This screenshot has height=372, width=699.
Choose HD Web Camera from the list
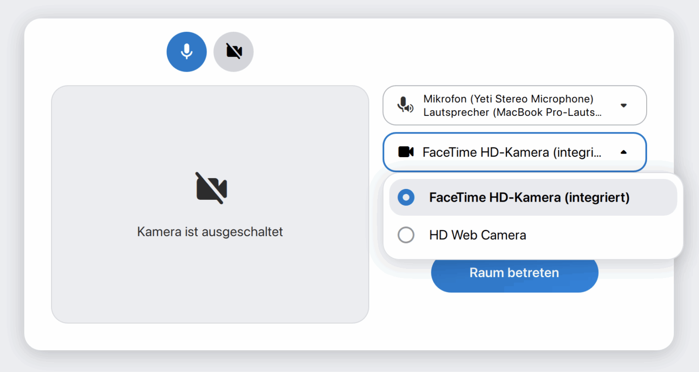point(477,235)
